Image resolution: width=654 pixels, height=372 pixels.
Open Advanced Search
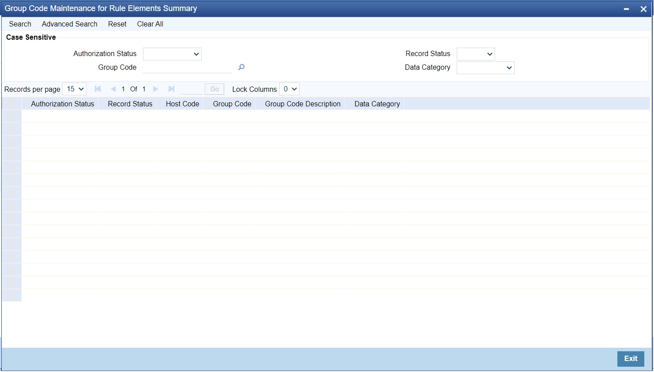coord(70,24)
